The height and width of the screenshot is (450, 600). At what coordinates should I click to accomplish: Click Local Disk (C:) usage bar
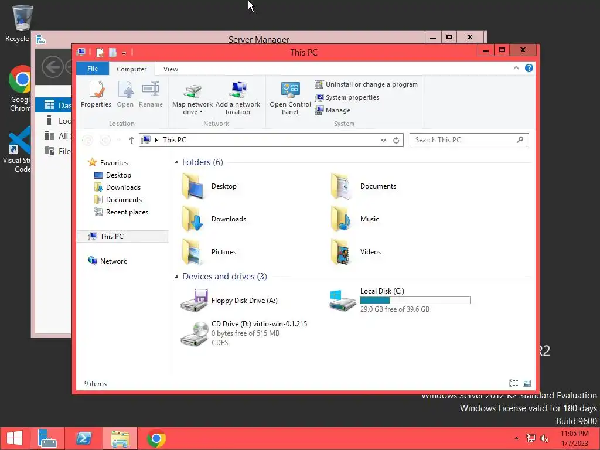415,301
